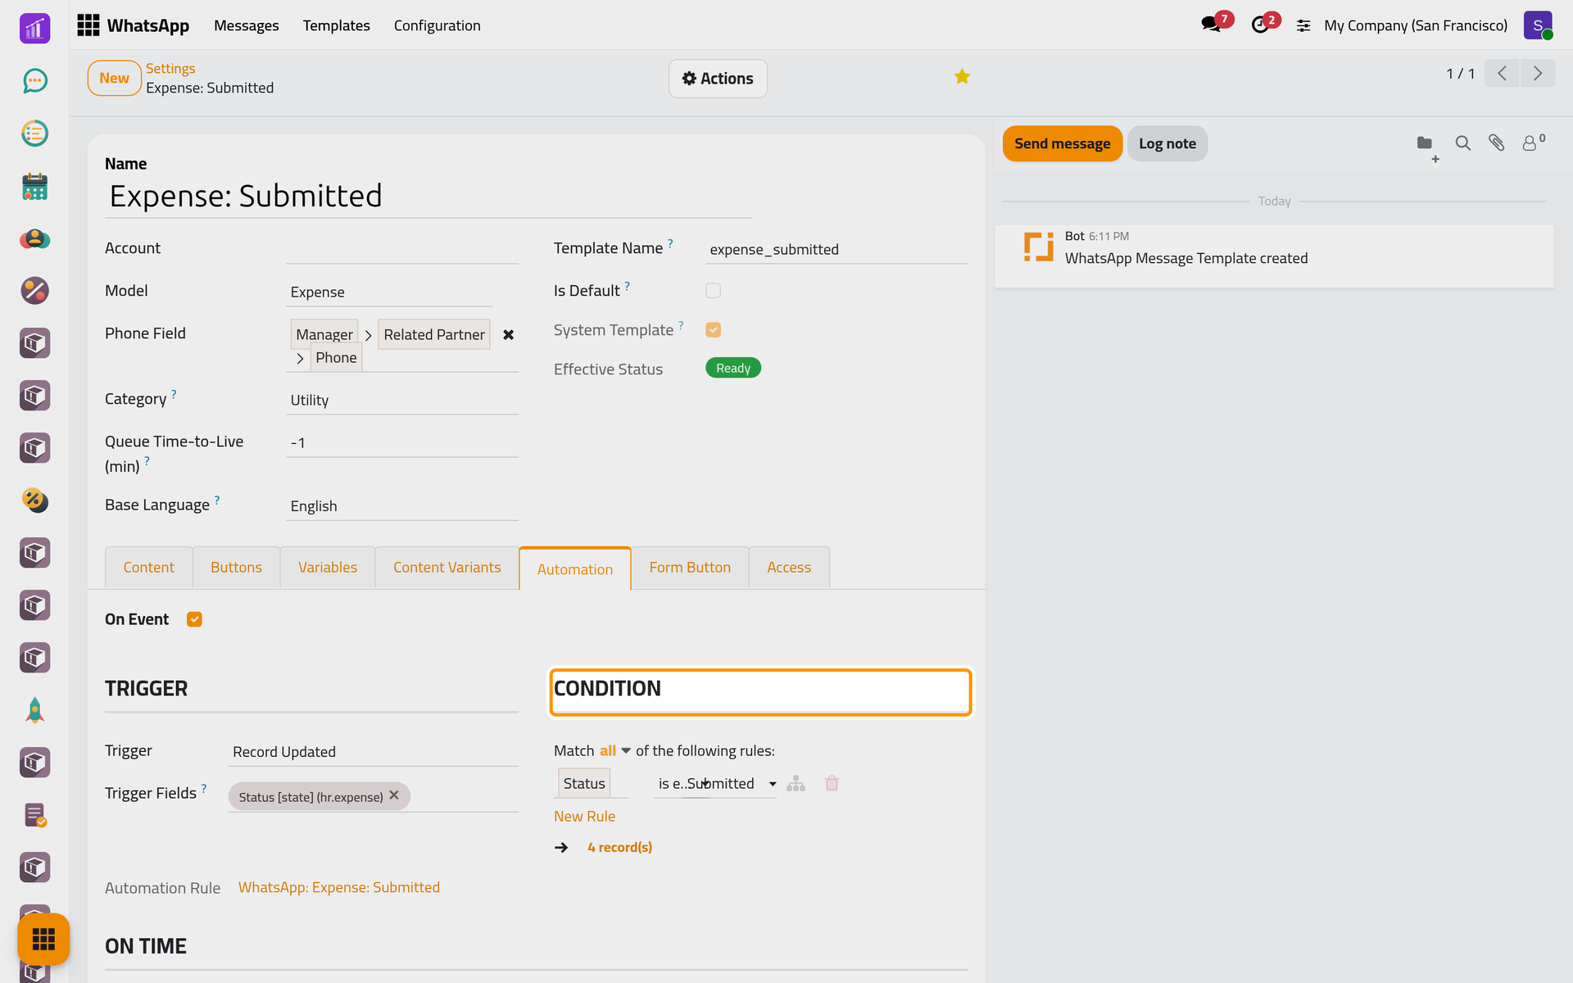Open the Category Utility field
This screenshot has height=983, width=1573.
point(401,401)
